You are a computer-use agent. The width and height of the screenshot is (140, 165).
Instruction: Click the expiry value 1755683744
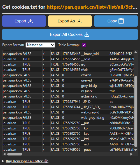pyautogui.click(x=71, y=107)
